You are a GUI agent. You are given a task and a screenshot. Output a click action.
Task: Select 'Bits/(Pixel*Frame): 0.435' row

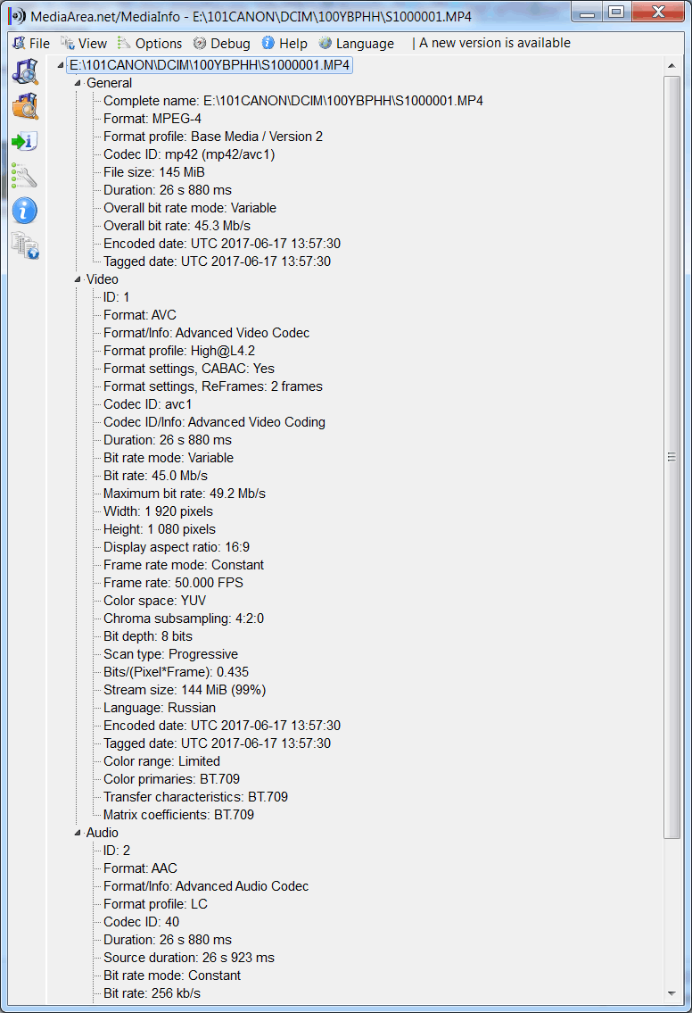[177, 673]
